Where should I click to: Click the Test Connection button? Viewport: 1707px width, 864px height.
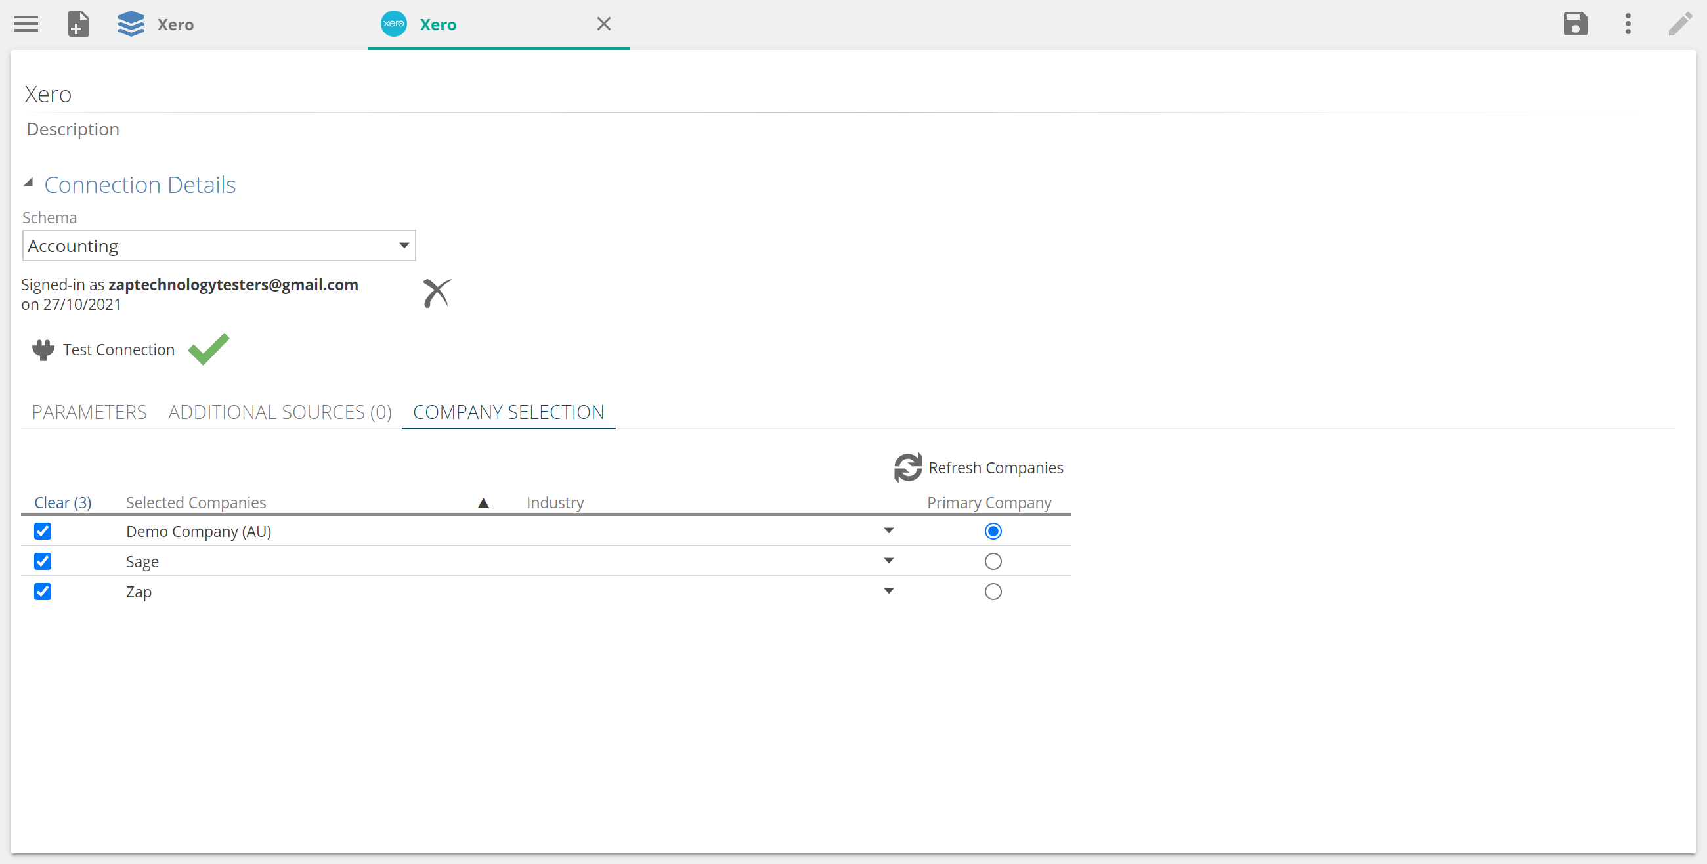pos(103,350)
